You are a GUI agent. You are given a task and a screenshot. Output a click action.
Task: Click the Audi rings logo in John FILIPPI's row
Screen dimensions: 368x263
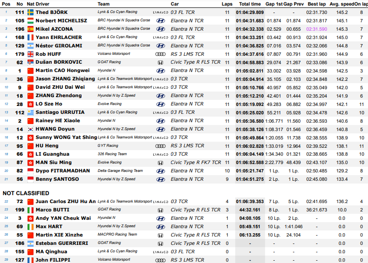tap(161, 260)
